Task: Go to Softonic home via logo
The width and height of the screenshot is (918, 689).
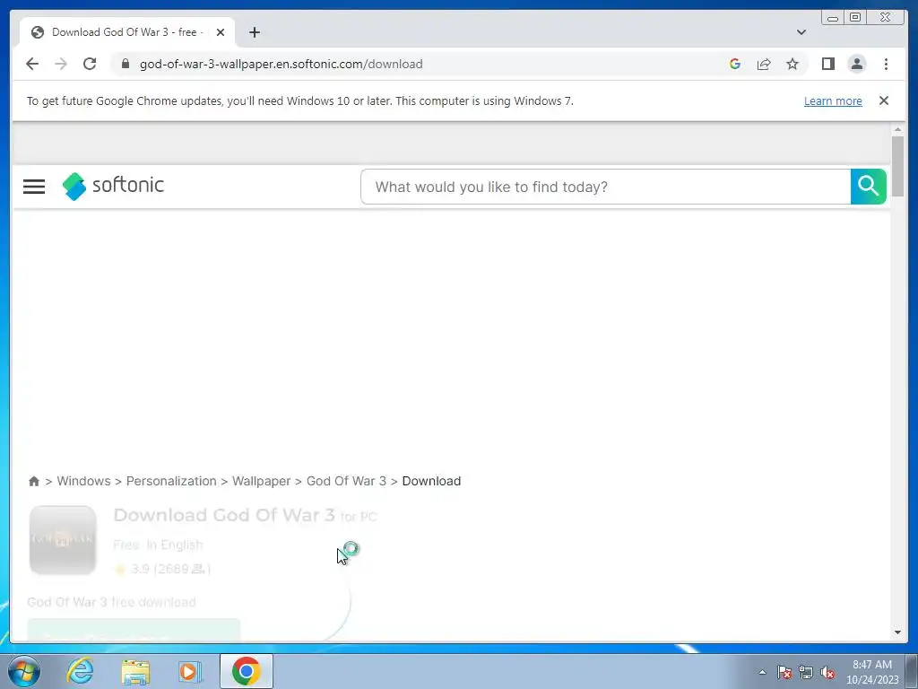Action: point(113,186)
